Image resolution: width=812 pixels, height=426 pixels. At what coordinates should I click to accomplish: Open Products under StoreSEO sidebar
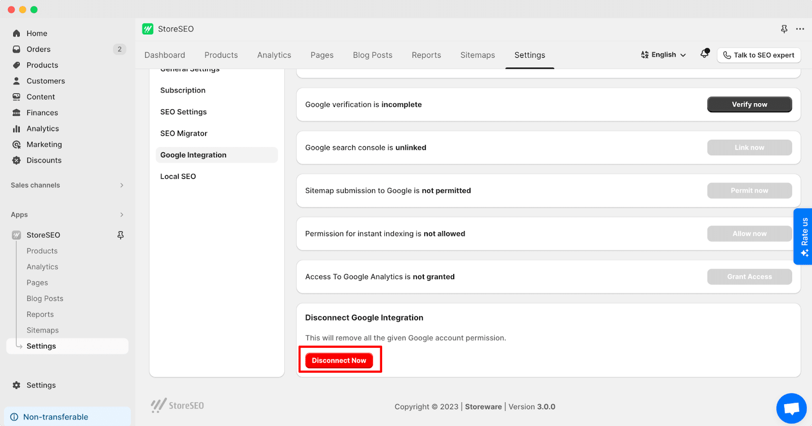42,251
